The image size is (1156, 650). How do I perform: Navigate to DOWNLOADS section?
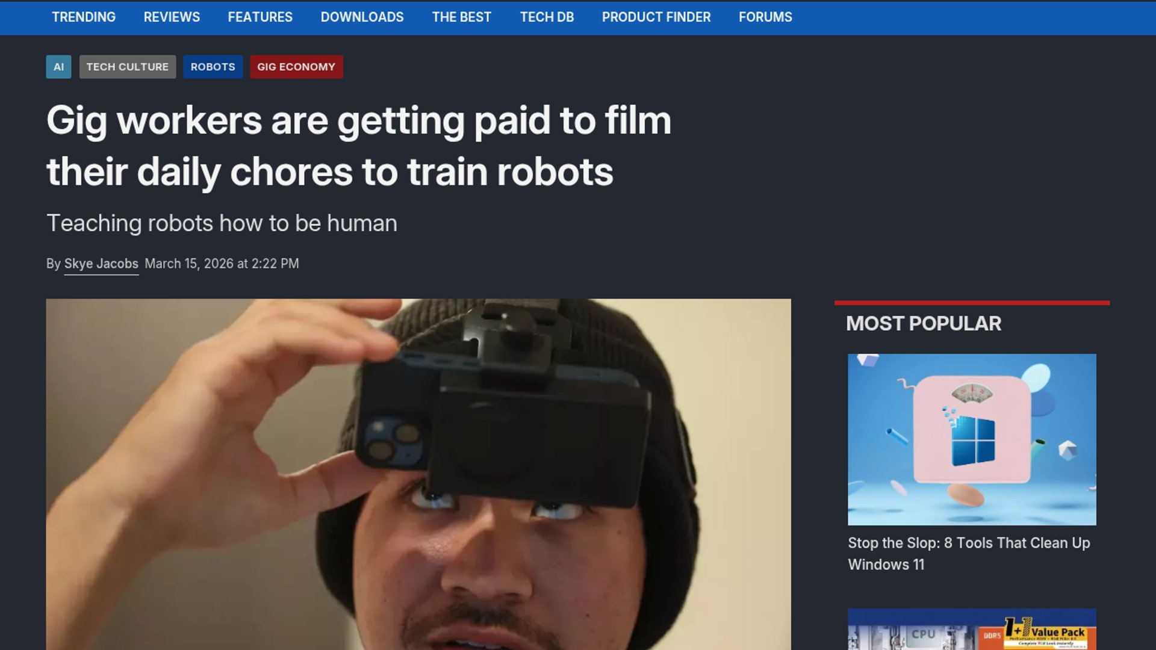pyautogui.click(x=362, y=17)
